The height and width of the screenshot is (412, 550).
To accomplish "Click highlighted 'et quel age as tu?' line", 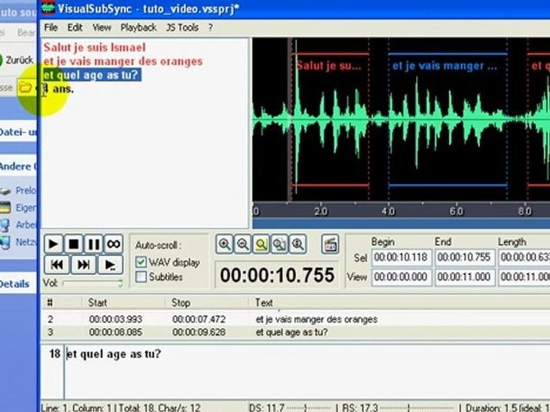I will pos(92,75).
